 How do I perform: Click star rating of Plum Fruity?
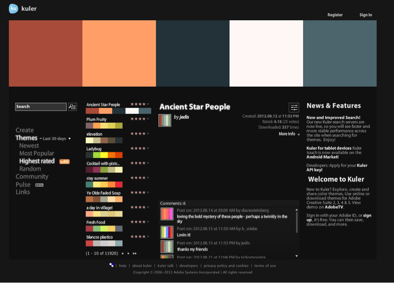[140, 119]
